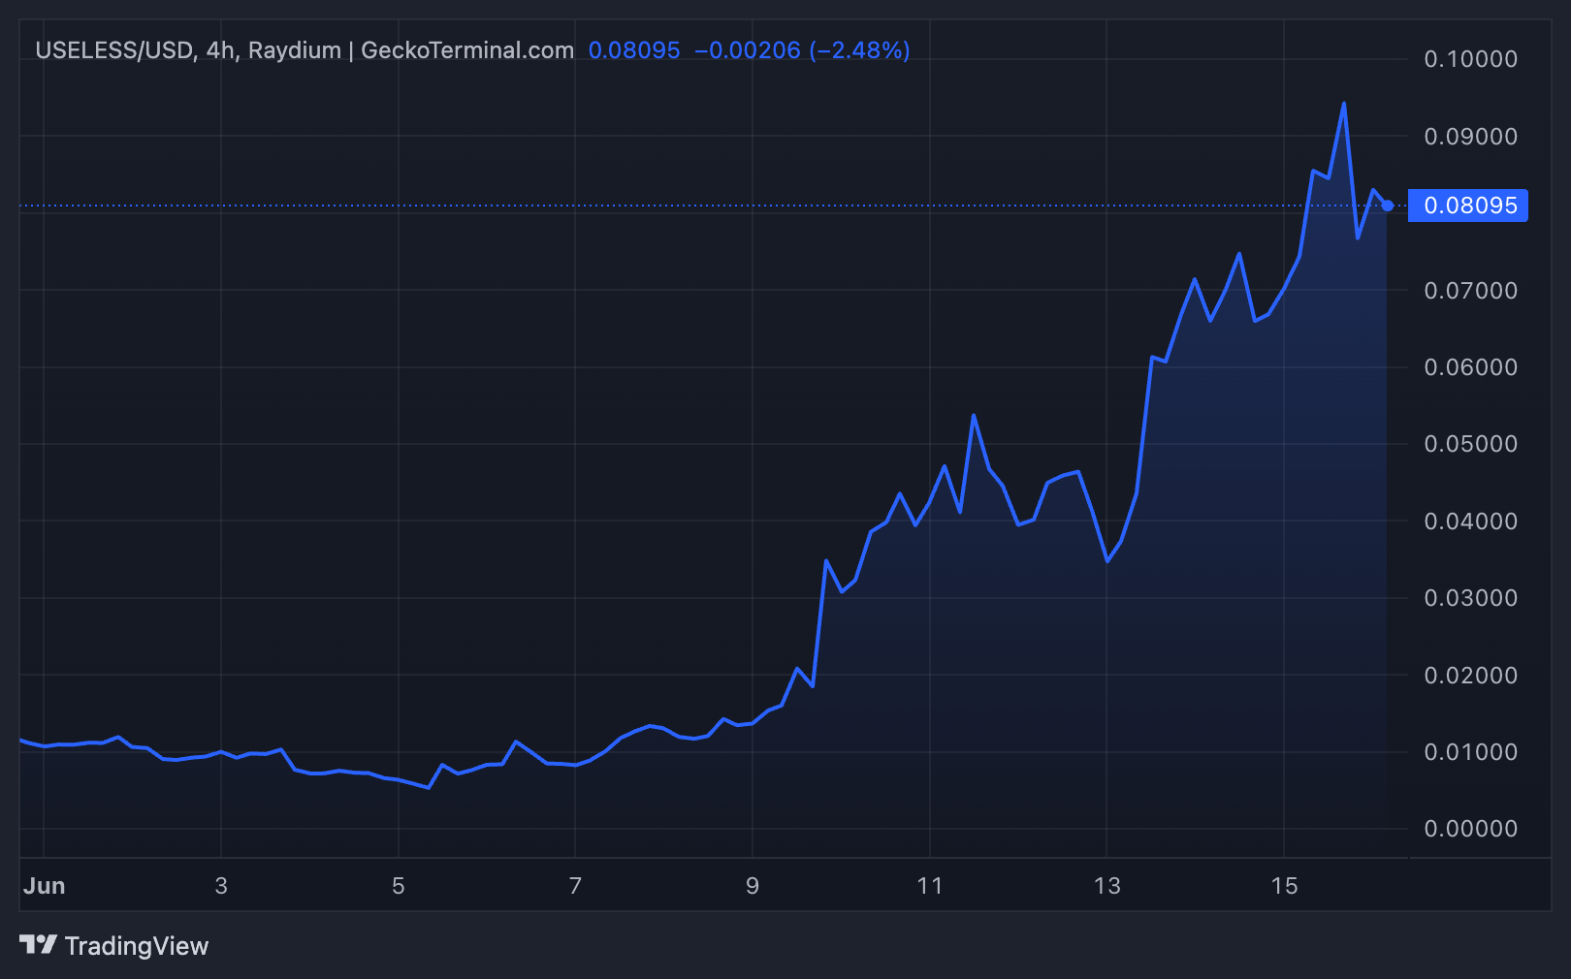Select the 13 date label
The width and height of the screenshot is (1571, 979).
[1107, 885]
